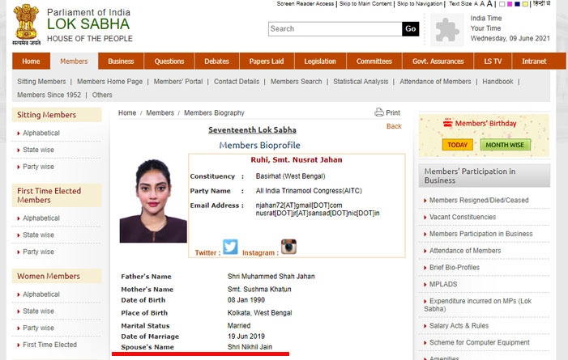Screen dimensions: 568x360
Task: Click the TODAY birthday button
Action: pyautogui.click(x=458, y=145)
